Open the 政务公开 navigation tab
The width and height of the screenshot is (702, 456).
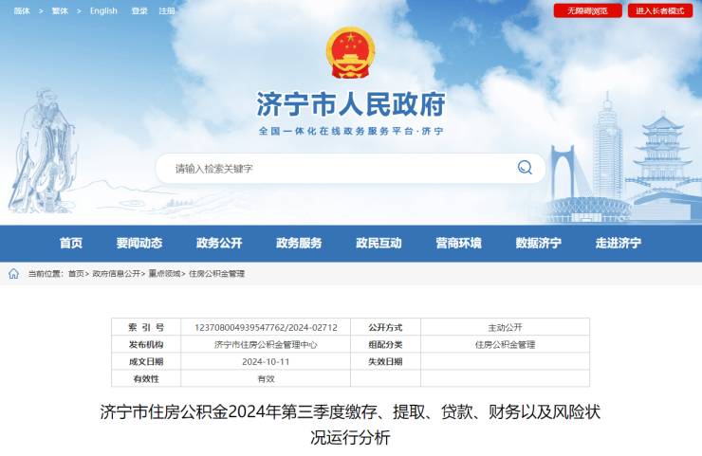tap(219, 243)
